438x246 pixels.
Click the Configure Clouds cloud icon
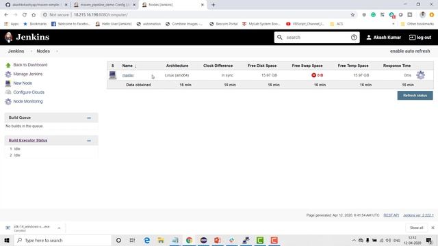tap(8, 92)
